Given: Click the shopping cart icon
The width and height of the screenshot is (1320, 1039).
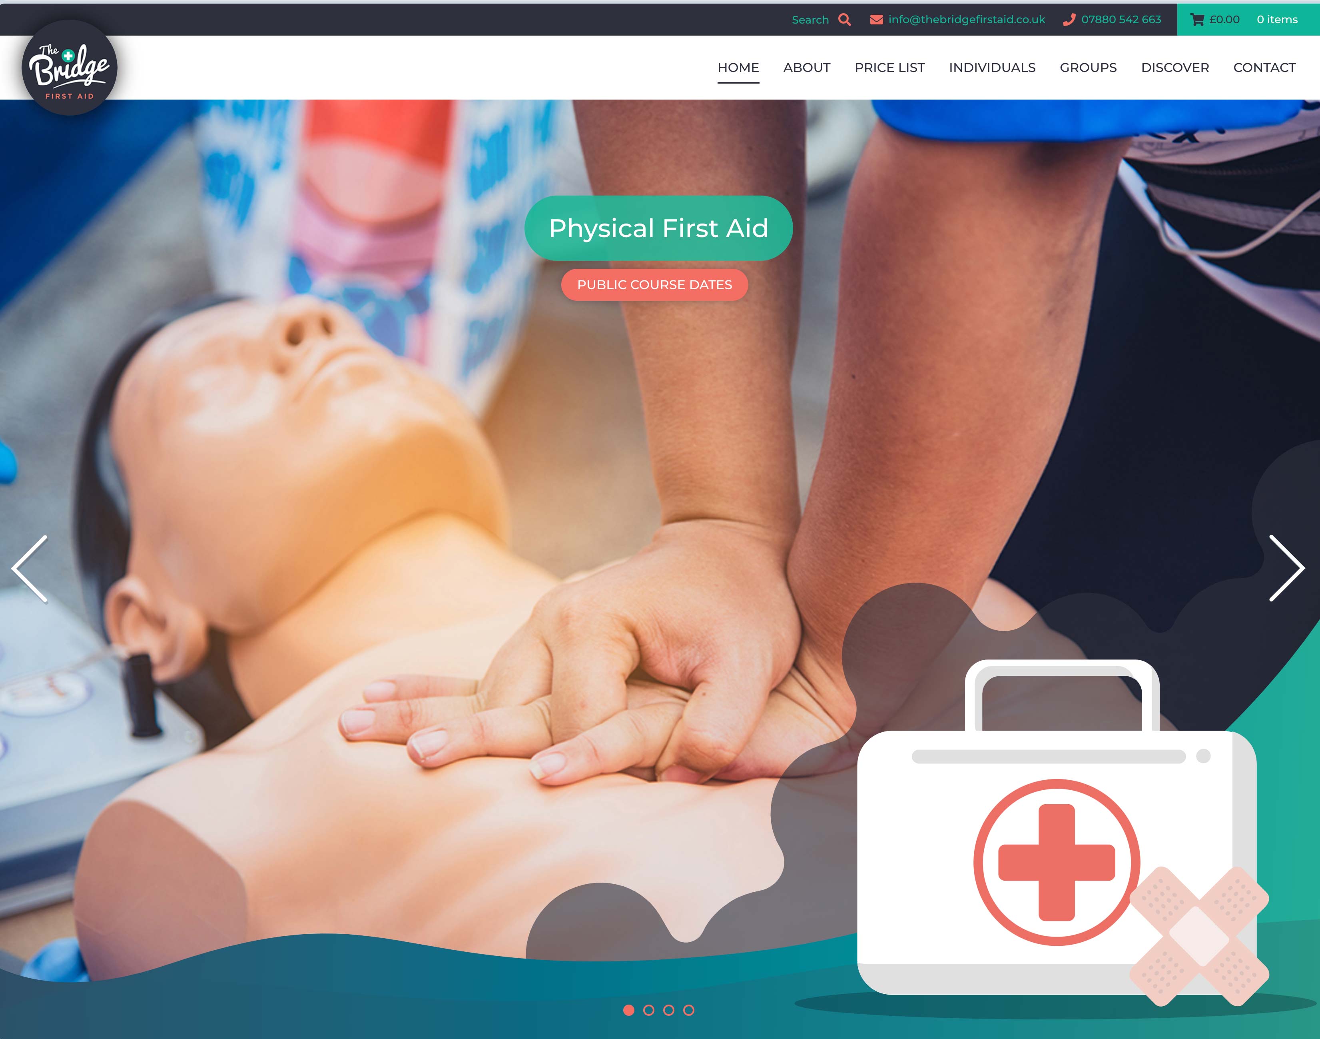Looking at the screenshot, I should tap(1197, 20).
